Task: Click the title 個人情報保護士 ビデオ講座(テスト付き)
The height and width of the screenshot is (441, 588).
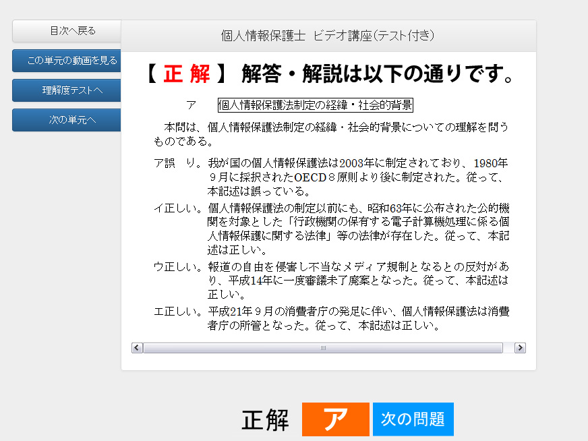Action: (x=328, y=36)
